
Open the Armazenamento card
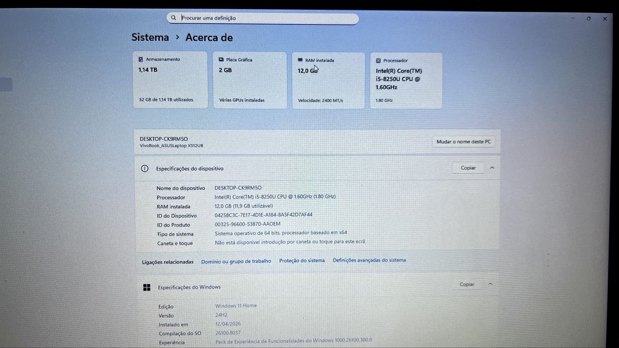click(170, 80)
